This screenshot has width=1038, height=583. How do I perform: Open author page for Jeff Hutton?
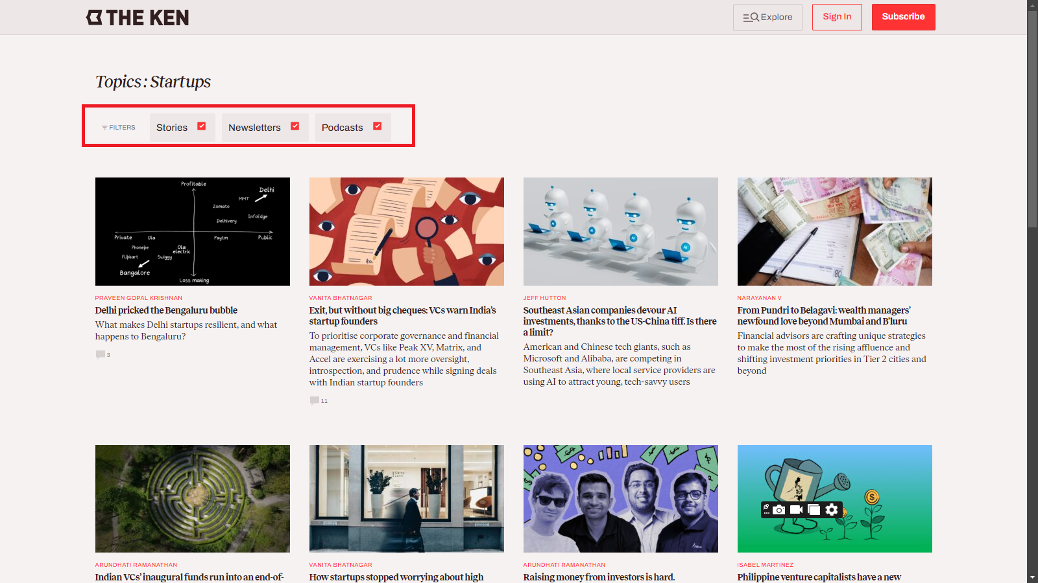[x=544, y=298]
